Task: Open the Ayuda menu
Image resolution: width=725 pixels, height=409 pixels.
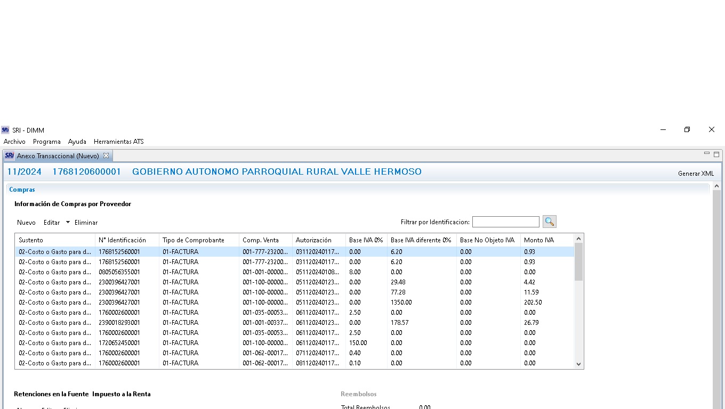Action: tap(77, 142)
